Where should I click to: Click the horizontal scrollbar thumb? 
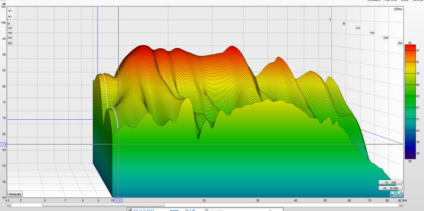(103, 205)
